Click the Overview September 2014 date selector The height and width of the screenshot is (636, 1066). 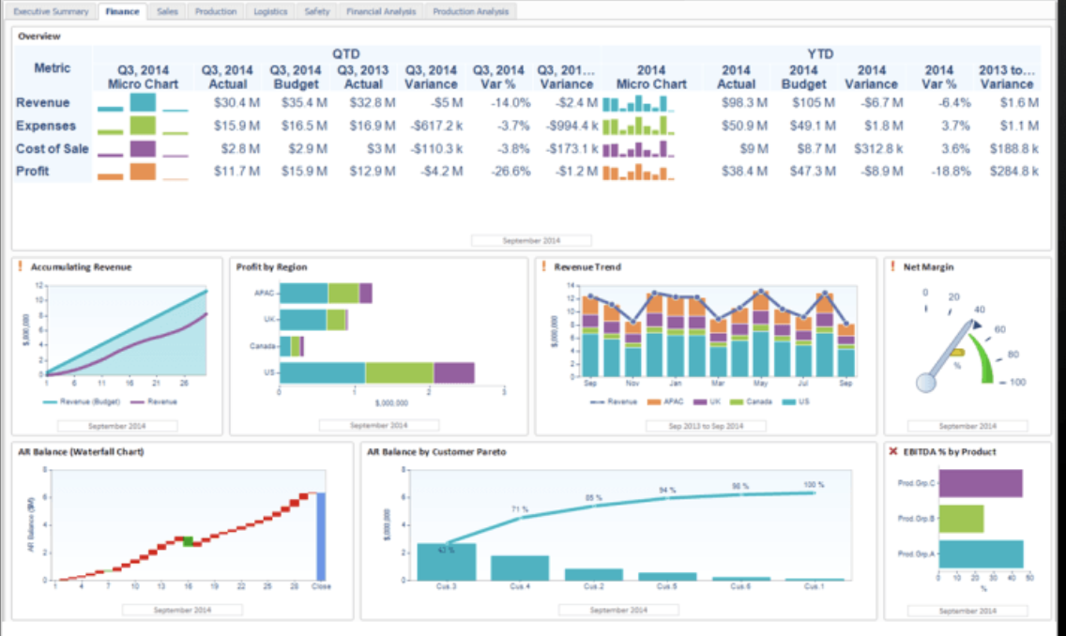point(531,240)
